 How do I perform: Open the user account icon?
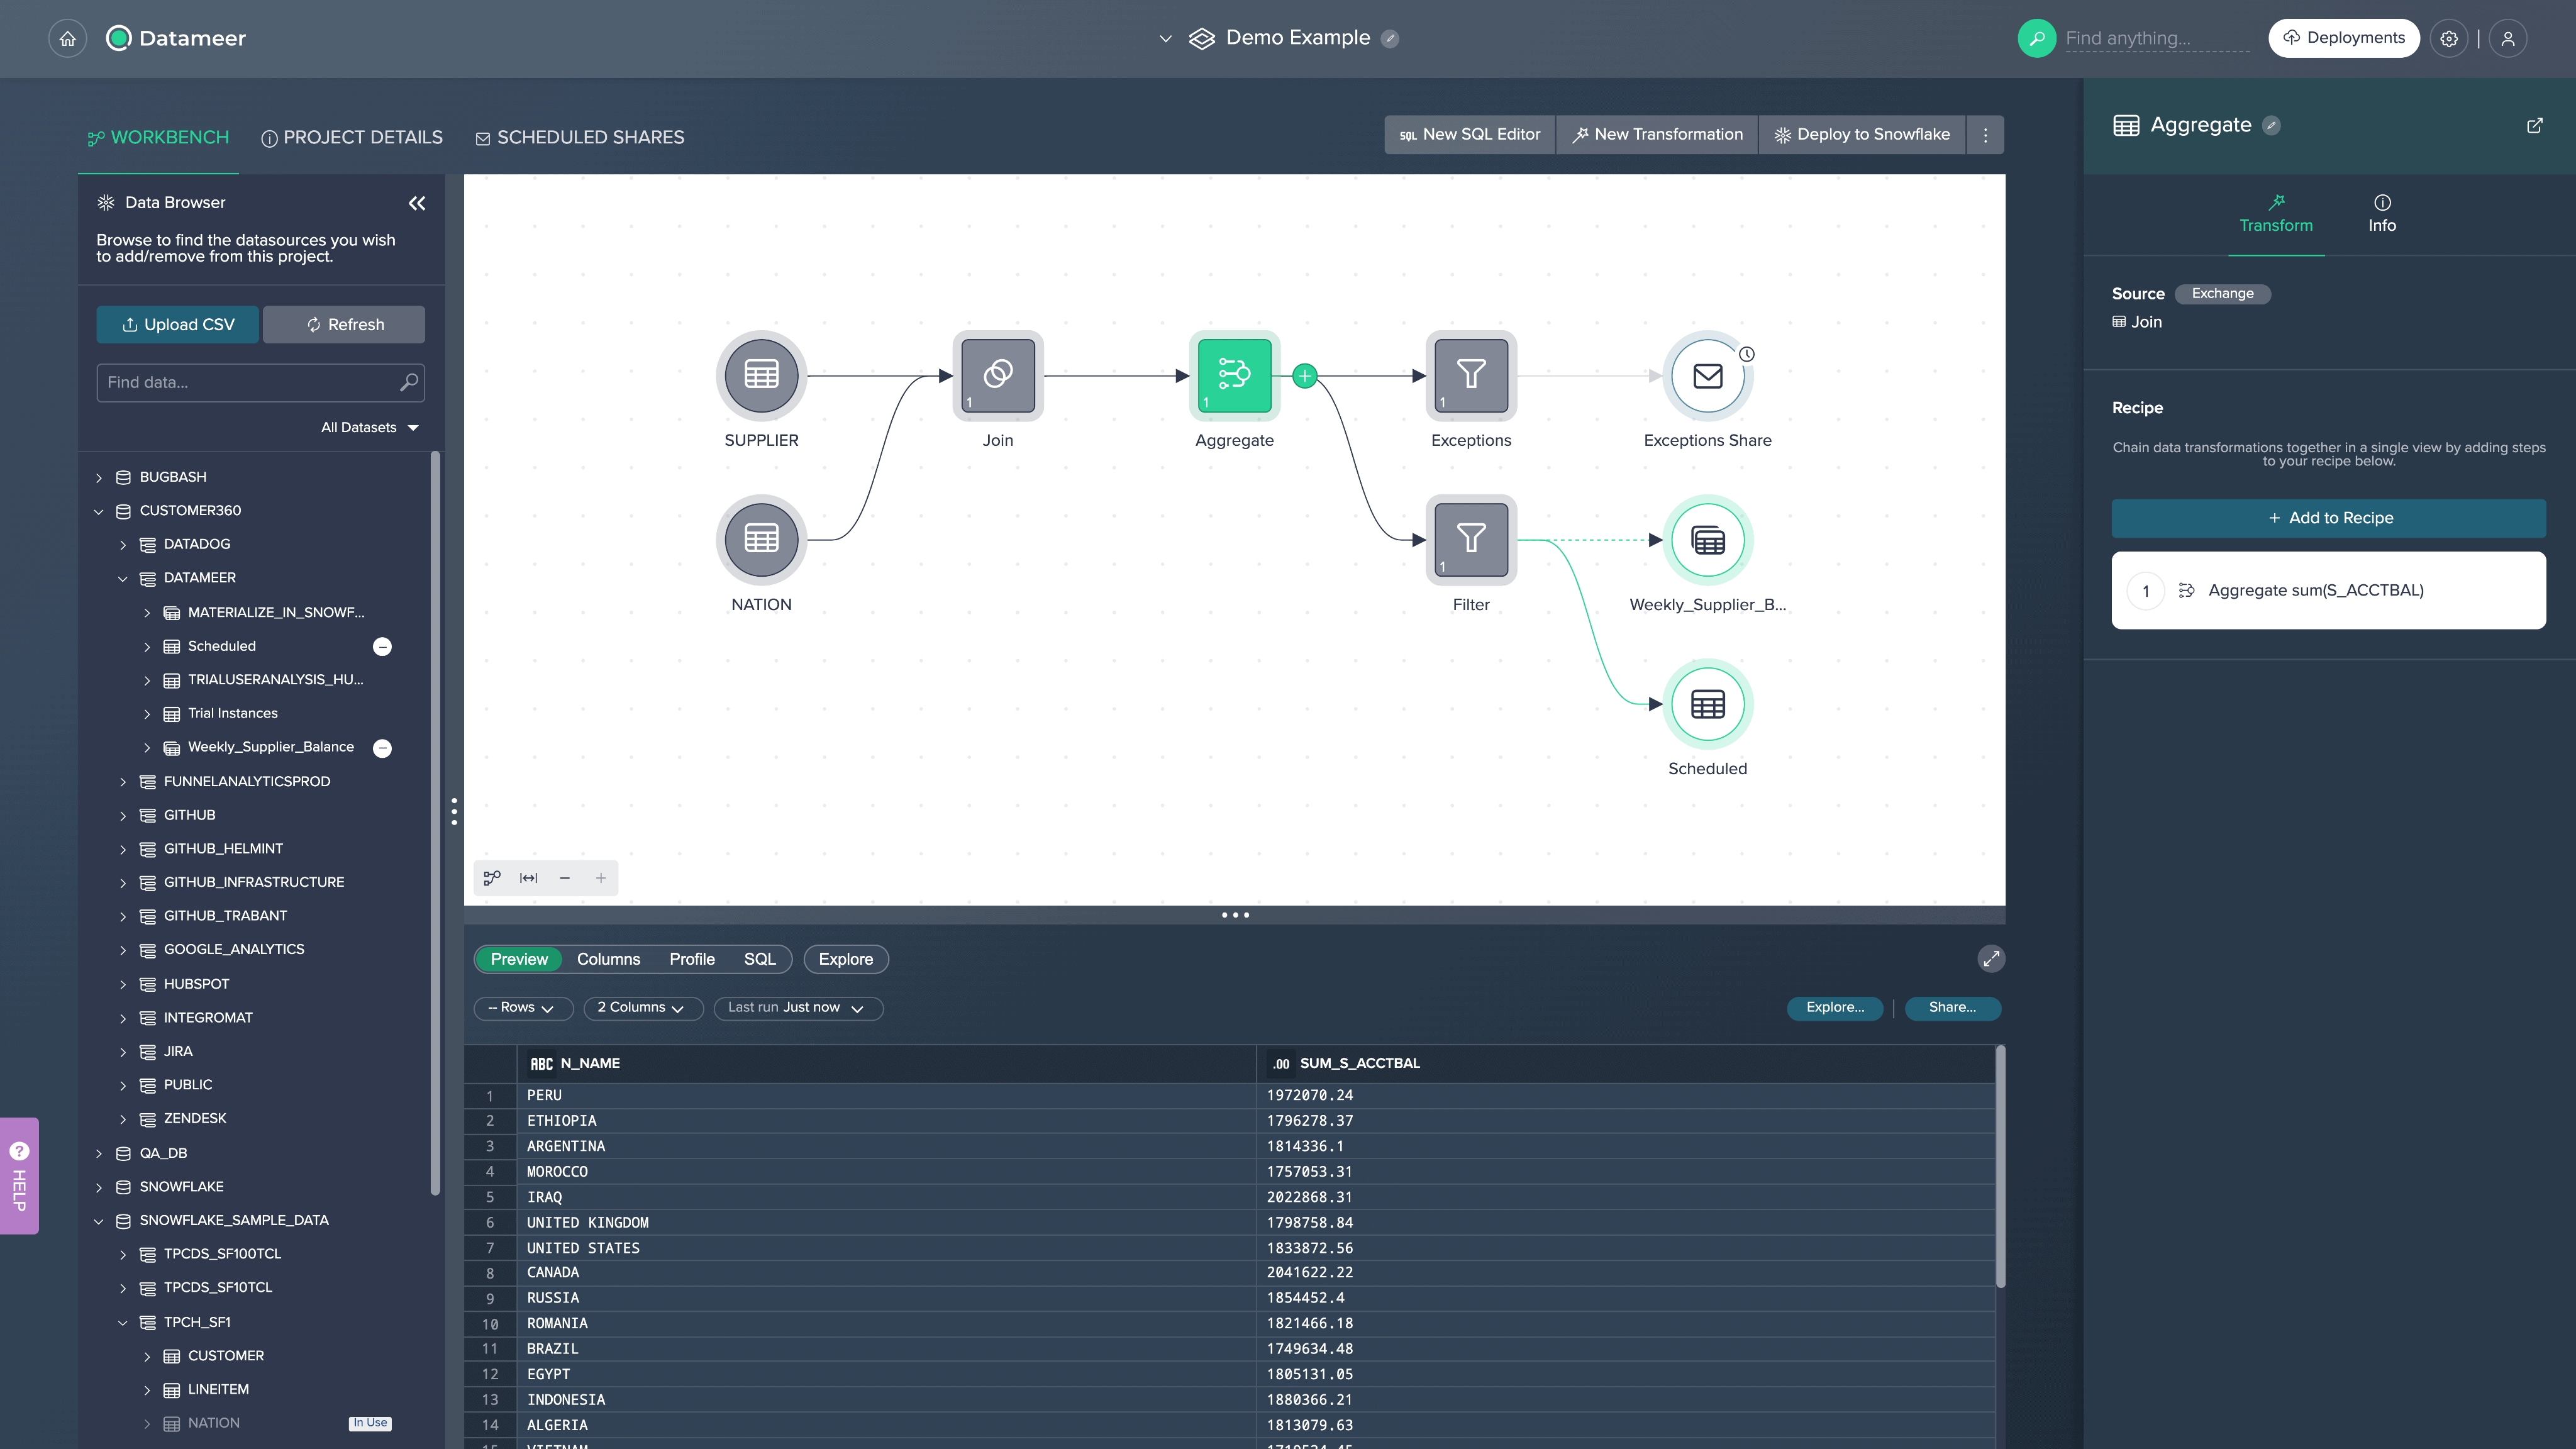point(2507,38)
